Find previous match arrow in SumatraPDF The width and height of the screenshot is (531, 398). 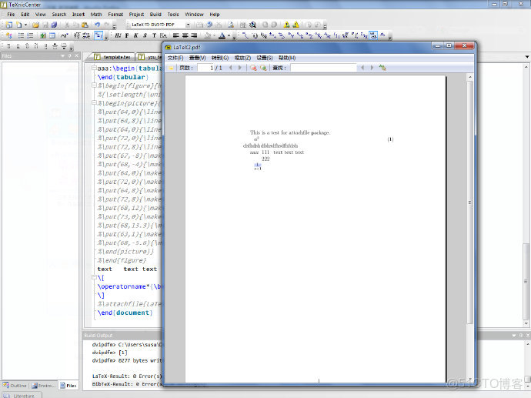coord(362,68)
